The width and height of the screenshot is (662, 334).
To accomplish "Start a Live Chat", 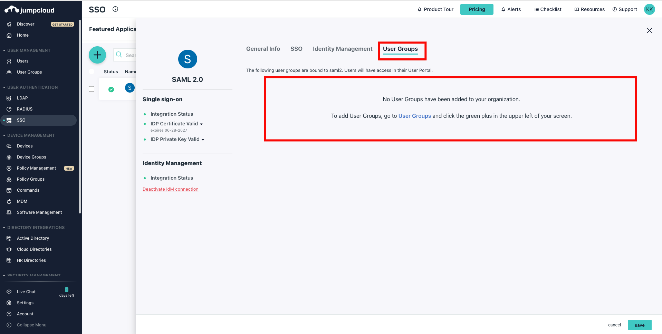I will [26, 292].
